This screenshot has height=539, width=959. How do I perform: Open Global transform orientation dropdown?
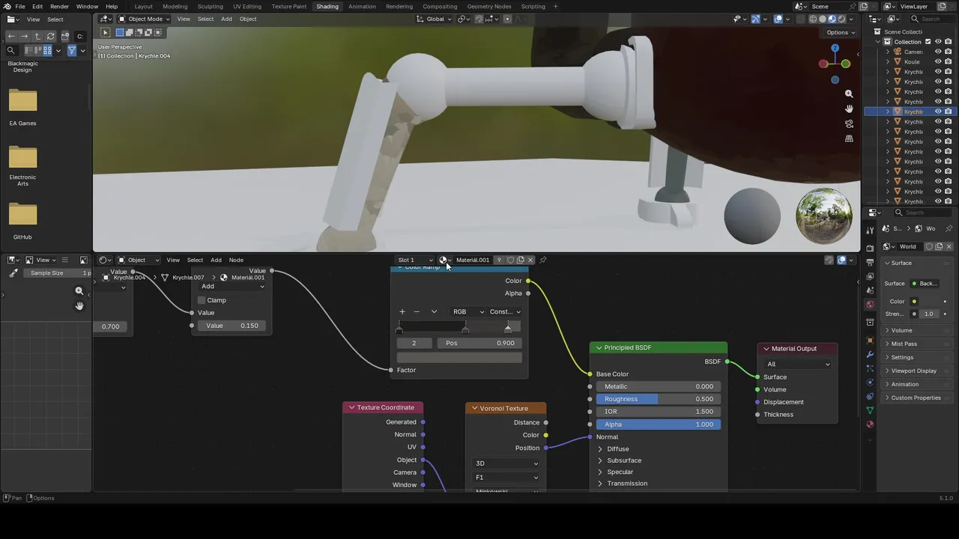435,19
